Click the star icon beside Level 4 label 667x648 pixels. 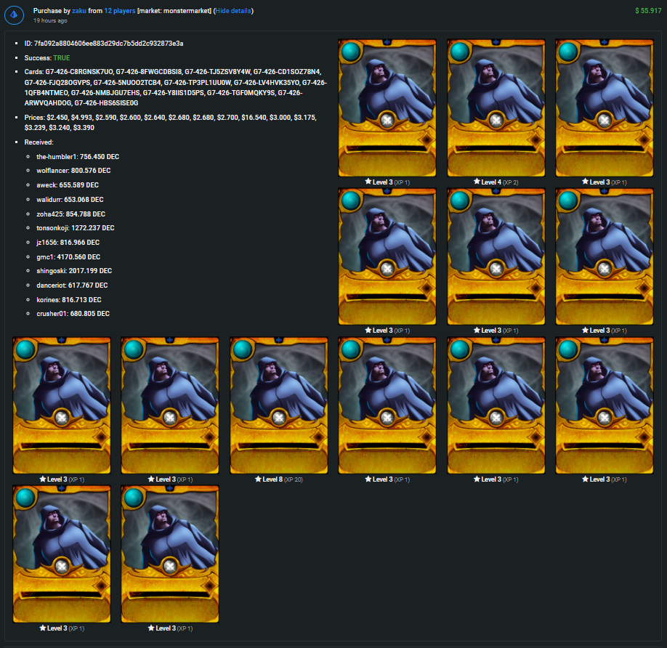tap(477, 182)
